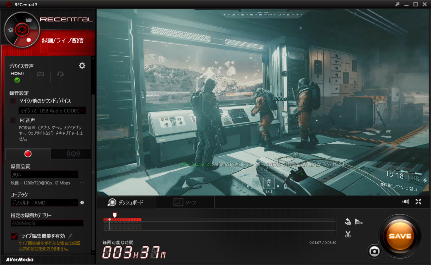The image size is (431, 265).
Task: Click the orange SAVE button
Action: point(400,236)
